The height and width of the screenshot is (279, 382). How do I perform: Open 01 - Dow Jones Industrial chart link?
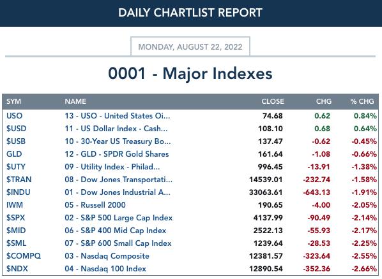pyautogui.click(x=118, y=192)
